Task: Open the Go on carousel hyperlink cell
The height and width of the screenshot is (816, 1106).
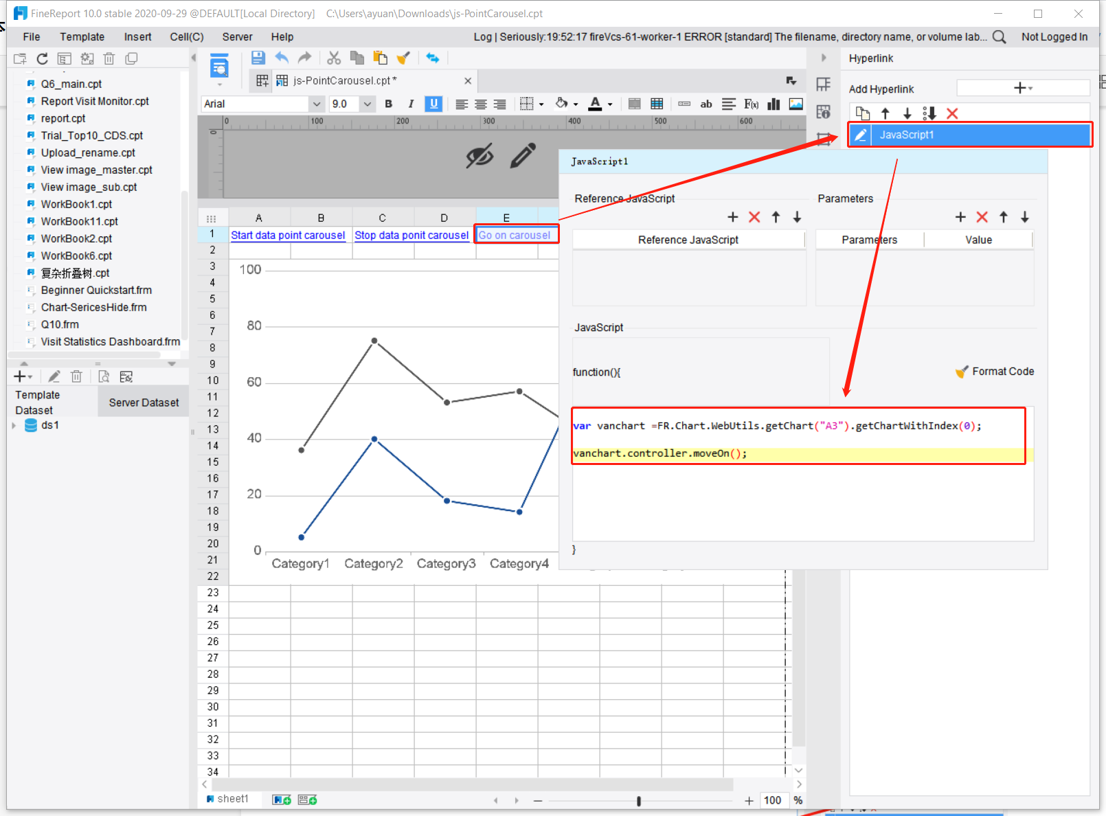Action: (515, 234)
